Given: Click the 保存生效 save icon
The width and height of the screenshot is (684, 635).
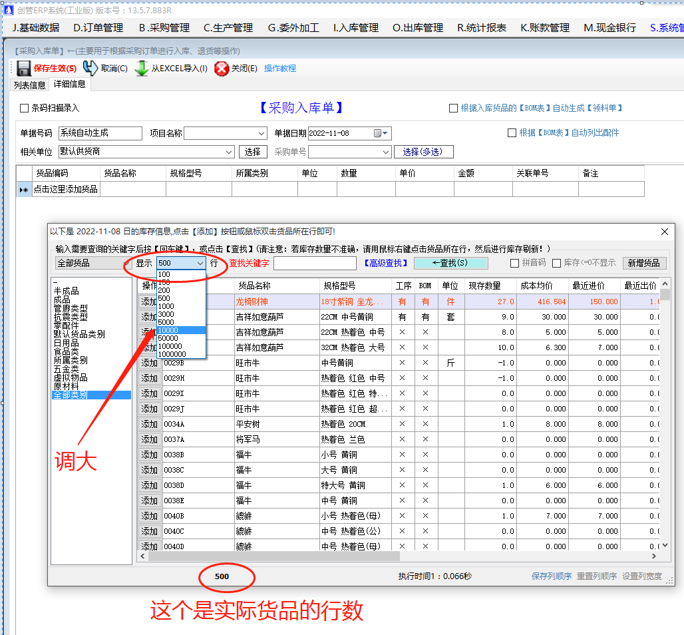Looking at the screenshot, I should pyautogui.click(x=23, y=68).
